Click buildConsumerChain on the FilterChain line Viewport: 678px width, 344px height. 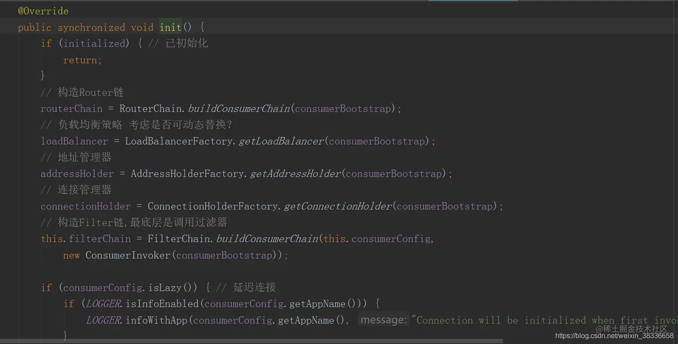click(x=267, y=239)
